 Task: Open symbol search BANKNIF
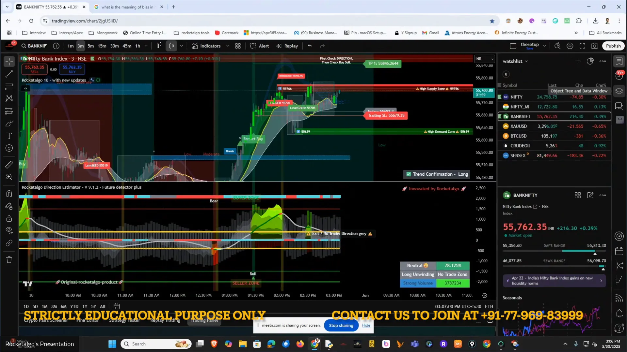[x=34, y=46]
